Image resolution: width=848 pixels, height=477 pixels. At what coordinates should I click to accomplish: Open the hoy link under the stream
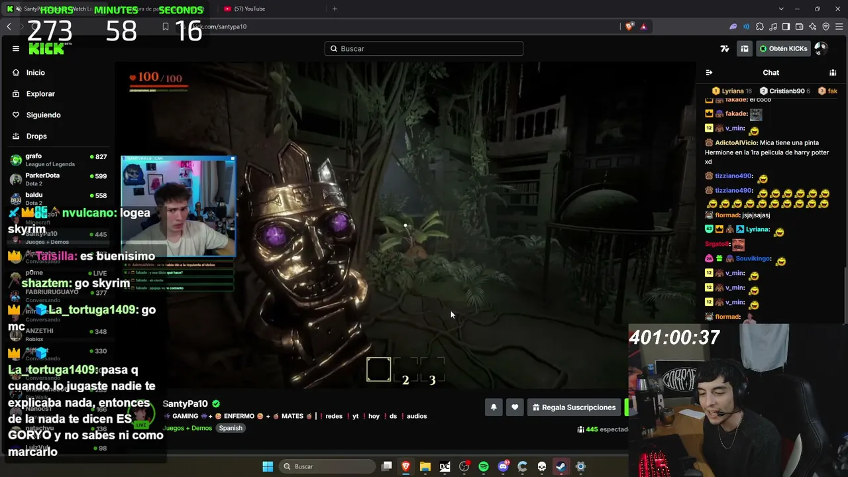click(x=374, y=416)
